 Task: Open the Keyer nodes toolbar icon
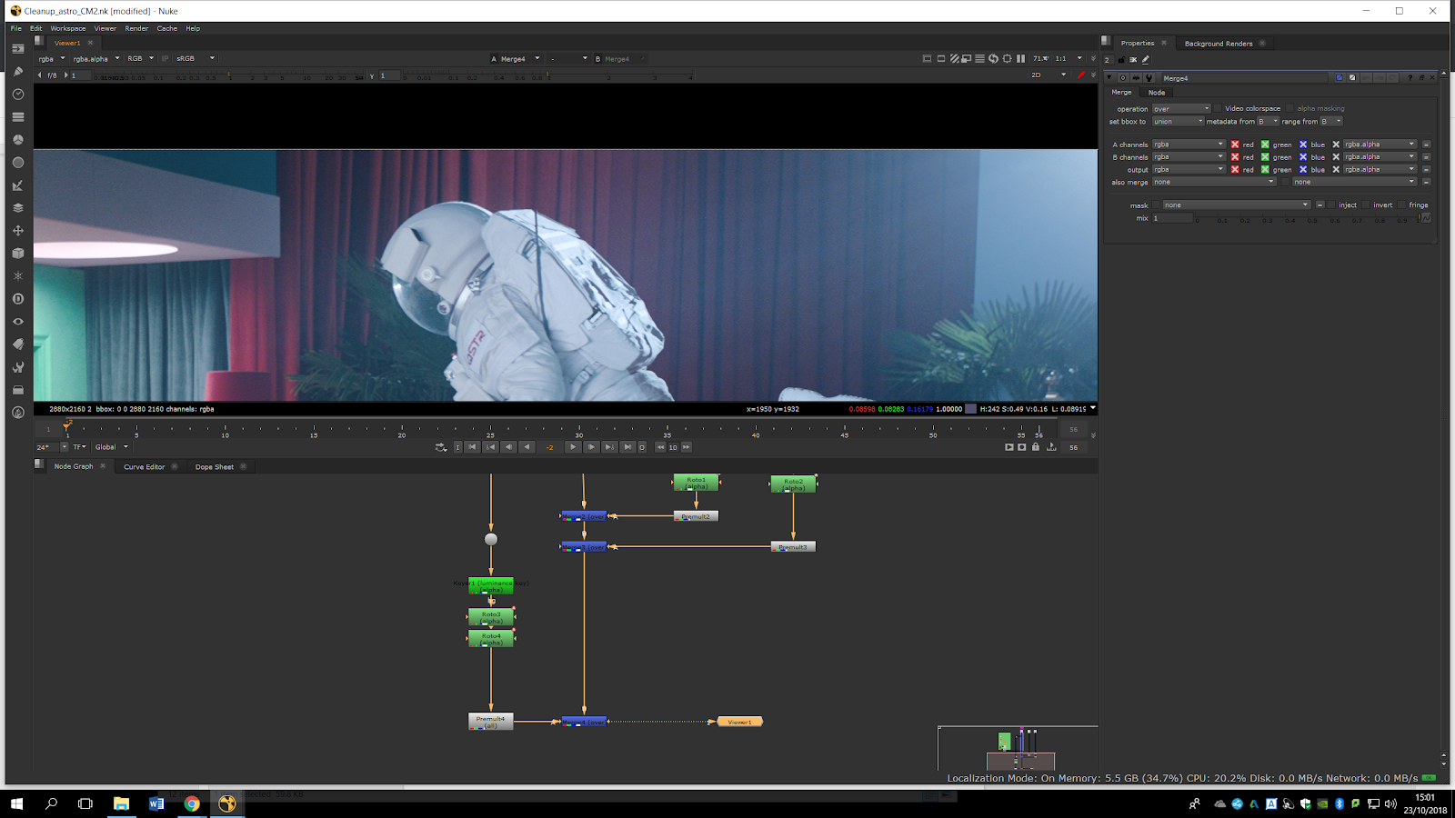18,185
